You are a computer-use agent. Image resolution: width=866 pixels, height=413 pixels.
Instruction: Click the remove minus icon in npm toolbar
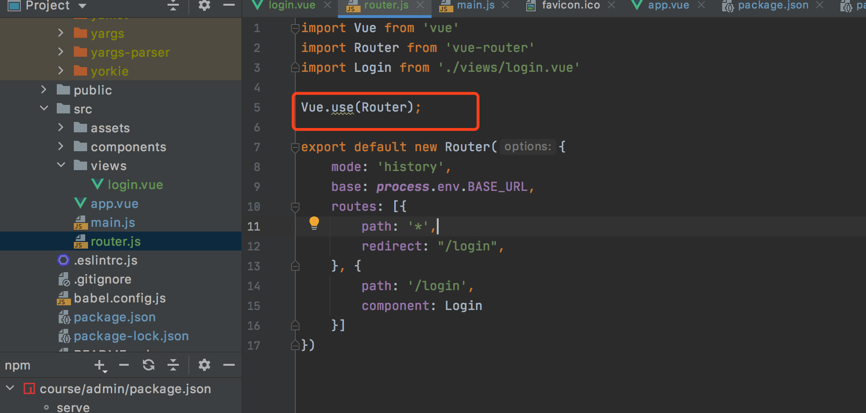pos(124,365)
